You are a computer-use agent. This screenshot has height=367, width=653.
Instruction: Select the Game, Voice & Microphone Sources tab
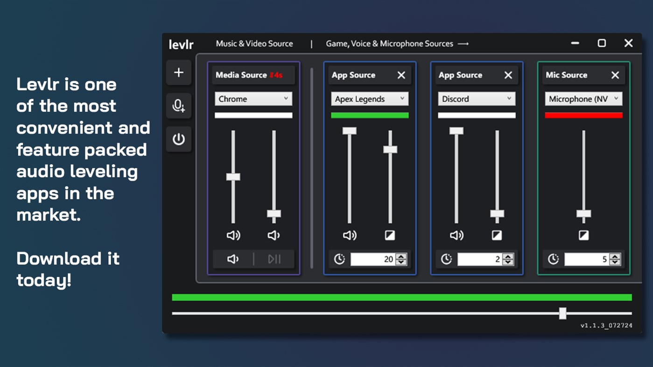click(x=389, y=43)
